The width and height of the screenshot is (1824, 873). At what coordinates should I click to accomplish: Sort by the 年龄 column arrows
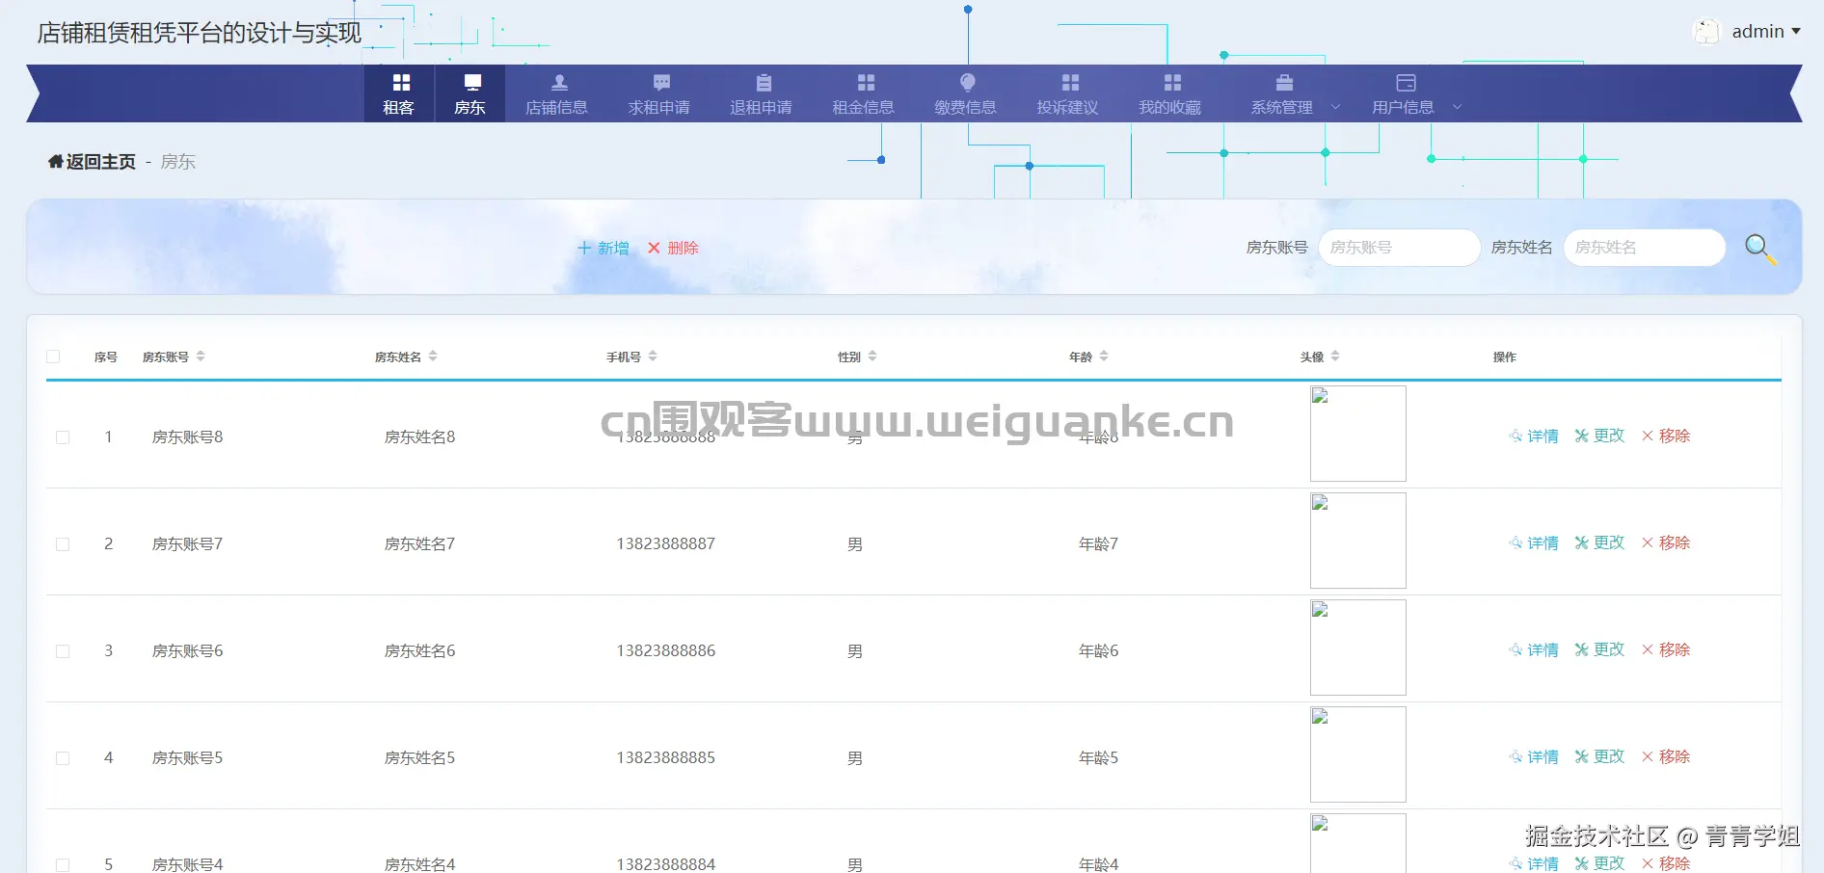click(1104, 357)
